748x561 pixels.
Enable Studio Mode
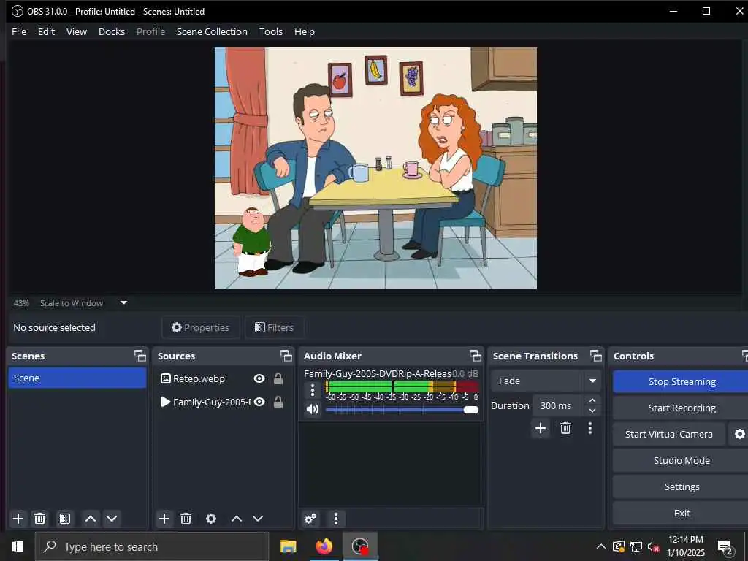click(682, 460)
